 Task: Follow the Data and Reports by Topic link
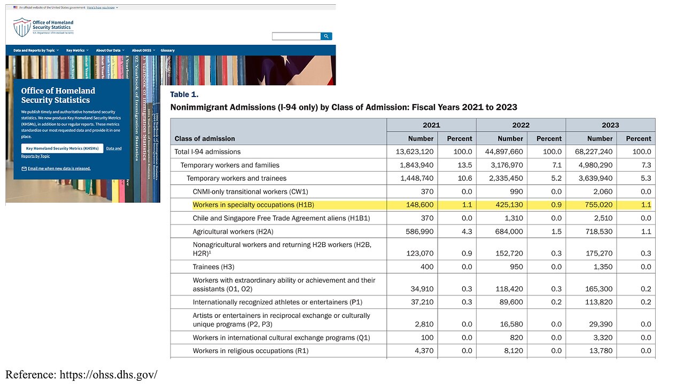coord(114,148)
